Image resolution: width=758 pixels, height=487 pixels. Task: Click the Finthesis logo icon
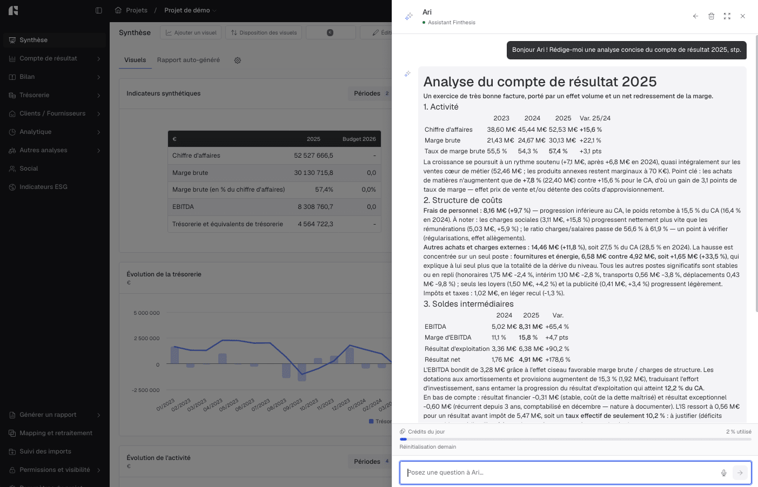tap(14, 10)
